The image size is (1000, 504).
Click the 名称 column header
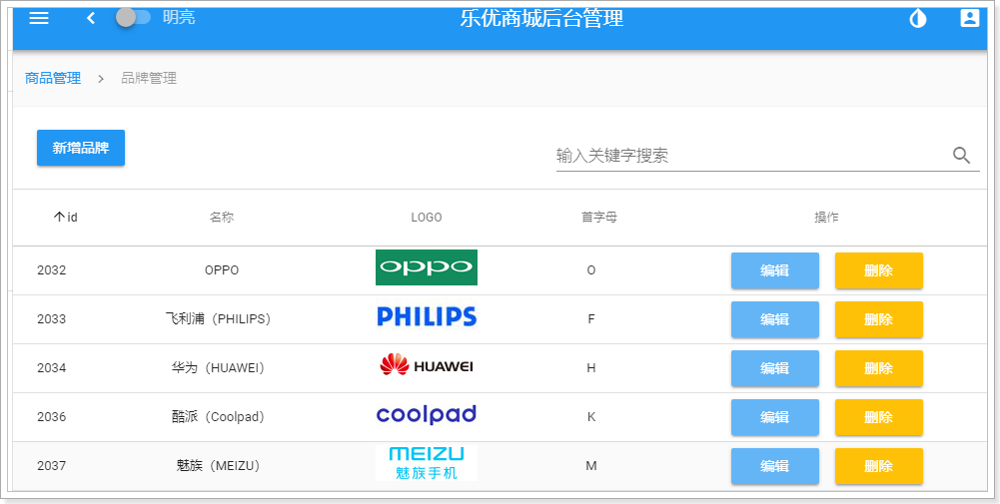pyautogui.click(x=222, y=217)
